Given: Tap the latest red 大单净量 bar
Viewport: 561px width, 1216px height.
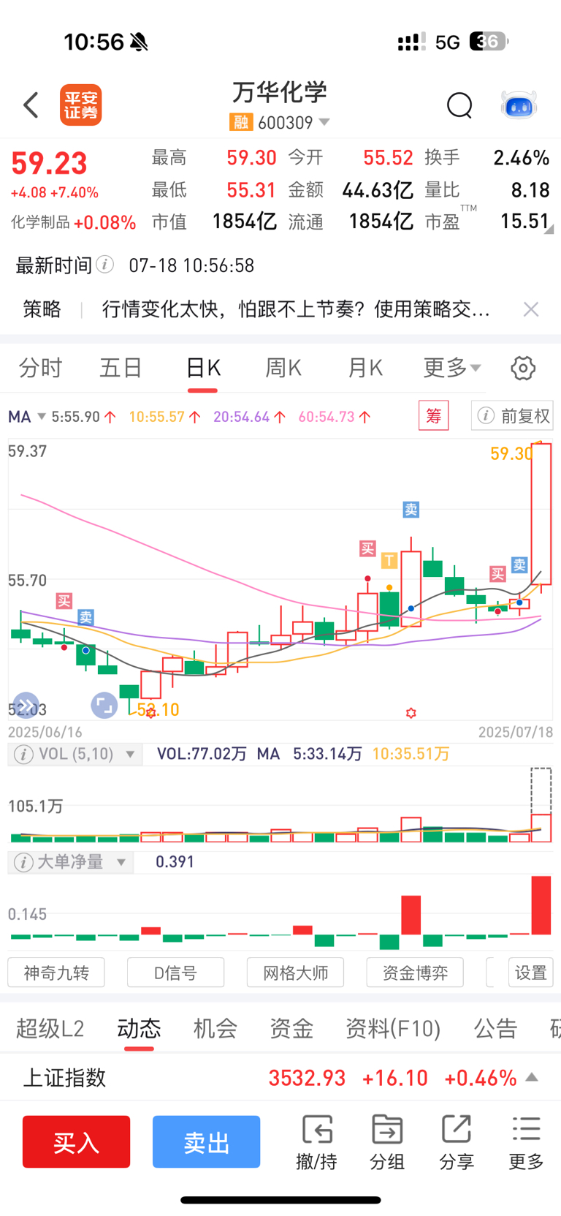Looking at the screenshot, I should [x=541, y=905].
